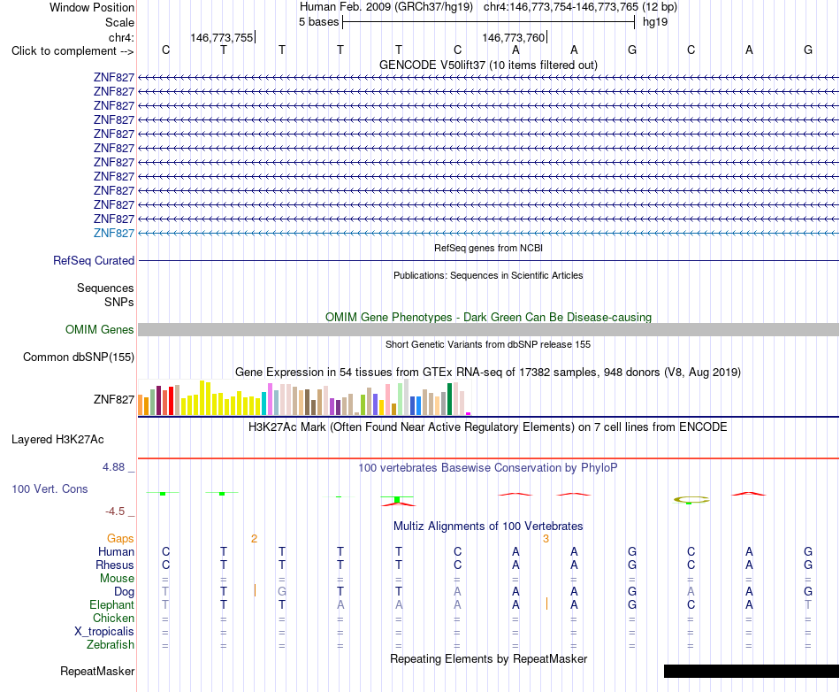Open the GENCODE V50lift37 track title
This screenshot has width=840, height=692.
point(488,65)
